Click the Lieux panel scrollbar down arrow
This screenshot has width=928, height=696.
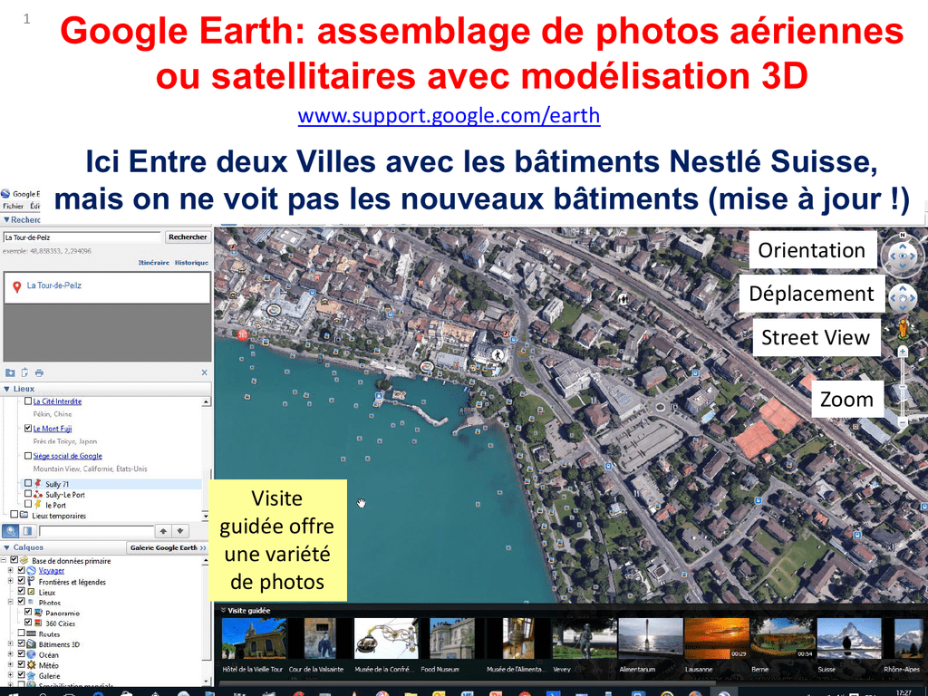(206, 516)
